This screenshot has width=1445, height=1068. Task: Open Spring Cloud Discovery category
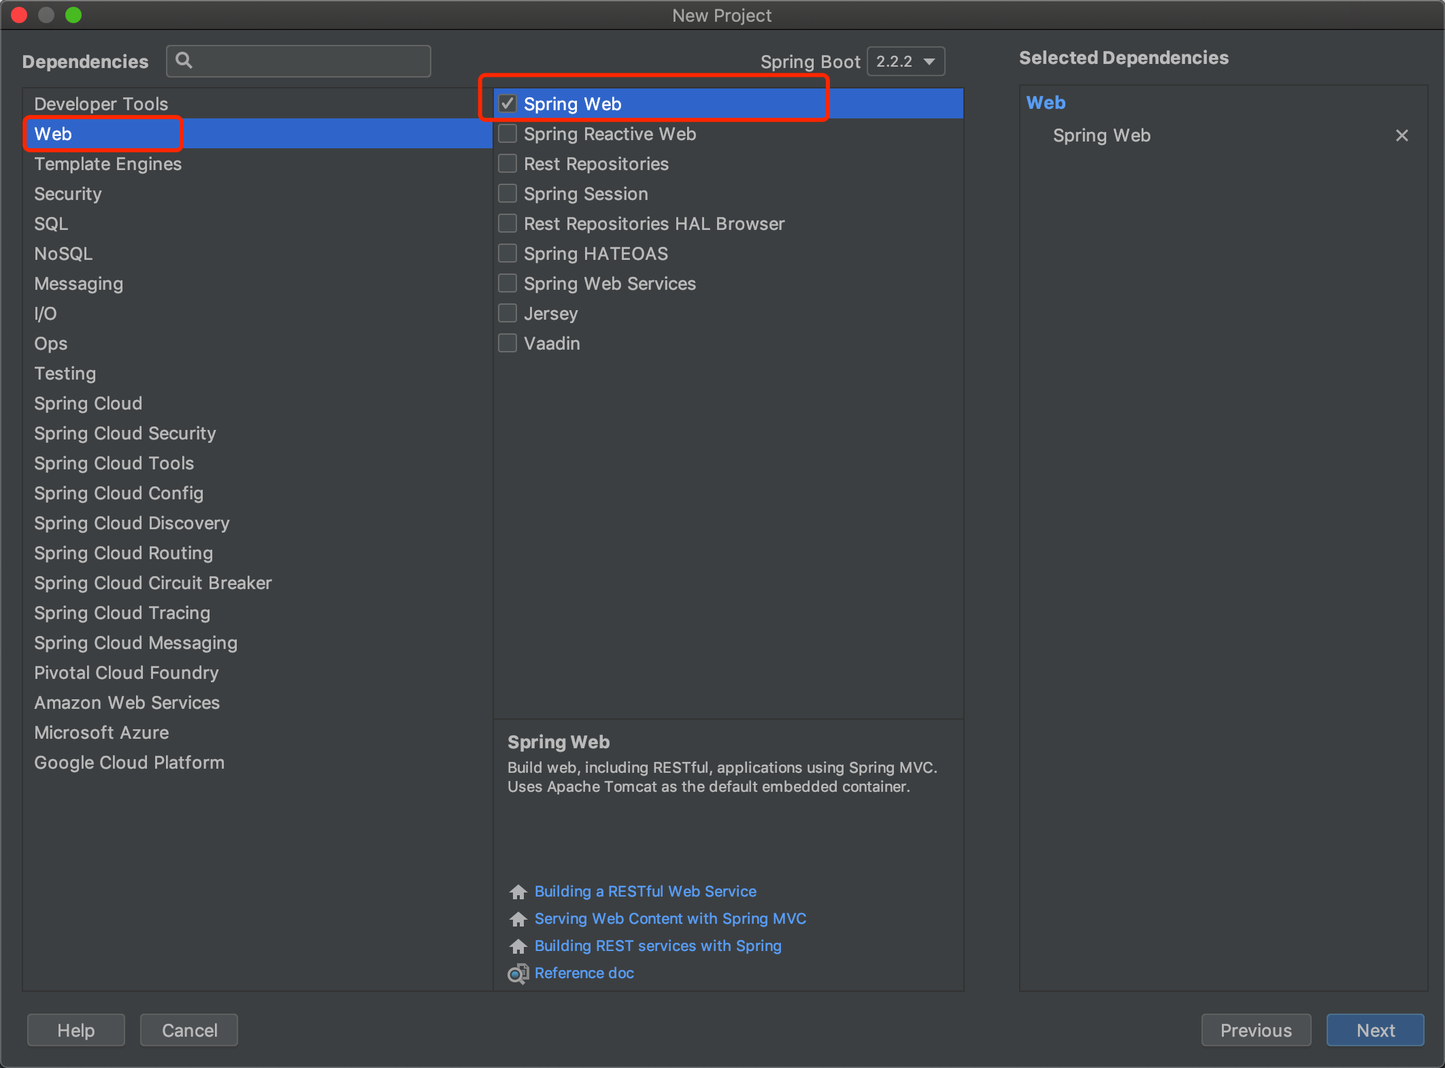(257, 522)
